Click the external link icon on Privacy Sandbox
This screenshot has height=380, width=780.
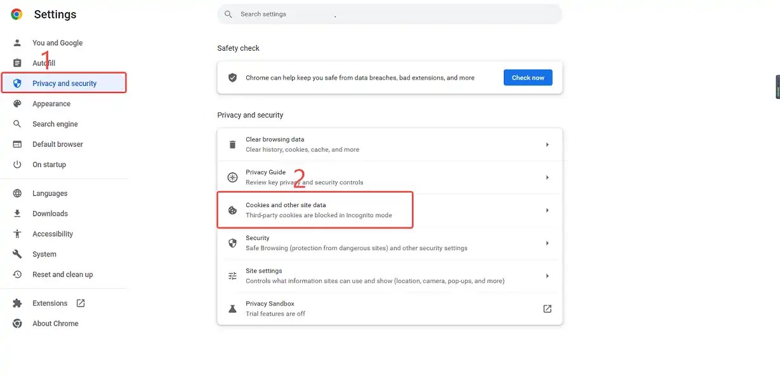pyautogui.click(x=547, y=308)
